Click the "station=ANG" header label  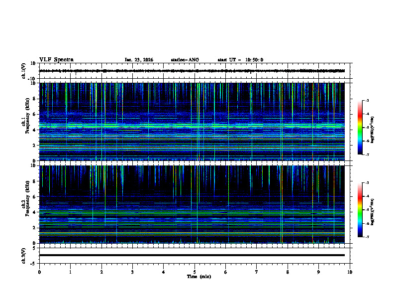point(185,60)
